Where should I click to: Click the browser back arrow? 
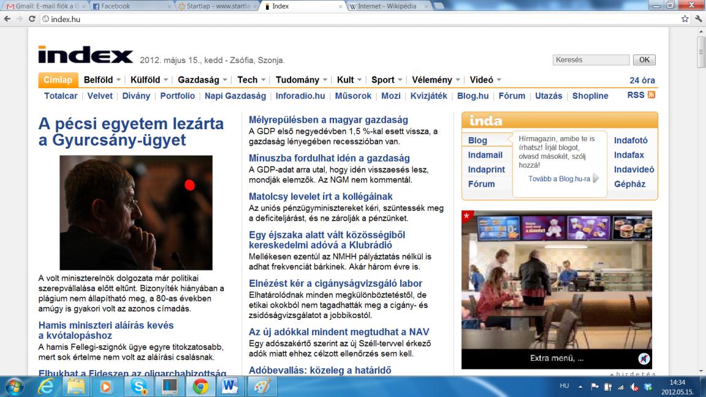click(7, 19)
